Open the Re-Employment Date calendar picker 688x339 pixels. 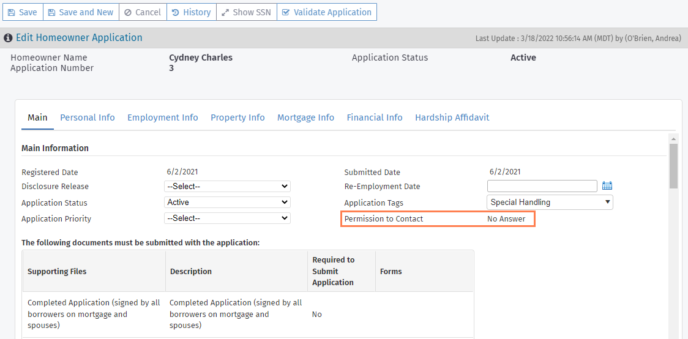[607, 186]
